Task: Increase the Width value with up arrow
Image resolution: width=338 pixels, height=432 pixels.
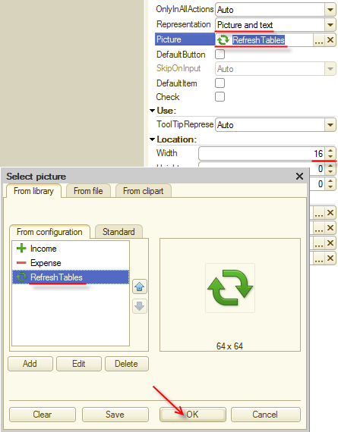Action: click(x=330, y=150)
